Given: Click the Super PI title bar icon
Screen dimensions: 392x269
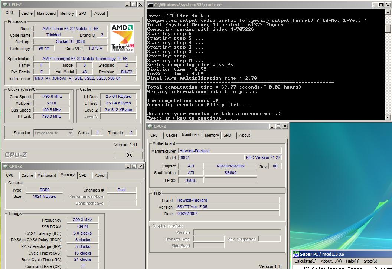Looking at the screenshot, I should 296,254.
